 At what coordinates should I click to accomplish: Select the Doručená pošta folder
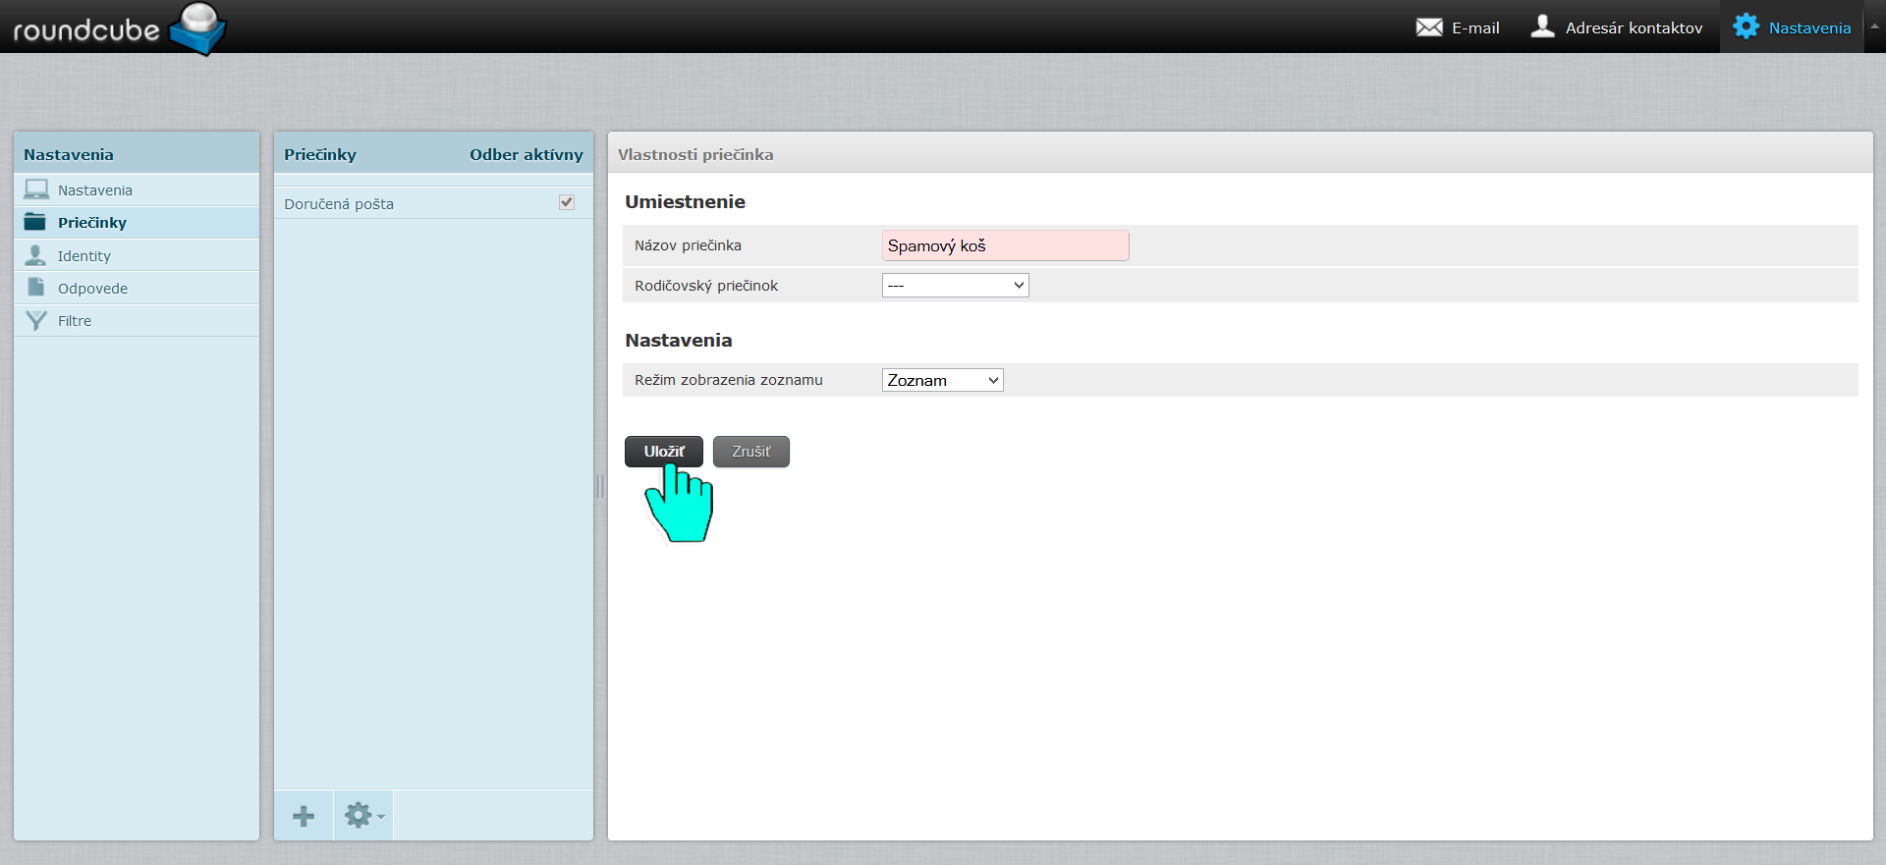(339, 204)
